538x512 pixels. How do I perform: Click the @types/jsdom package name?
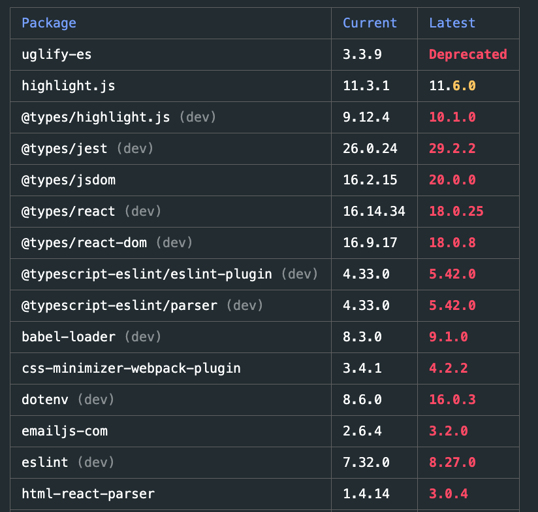point(69,180)
